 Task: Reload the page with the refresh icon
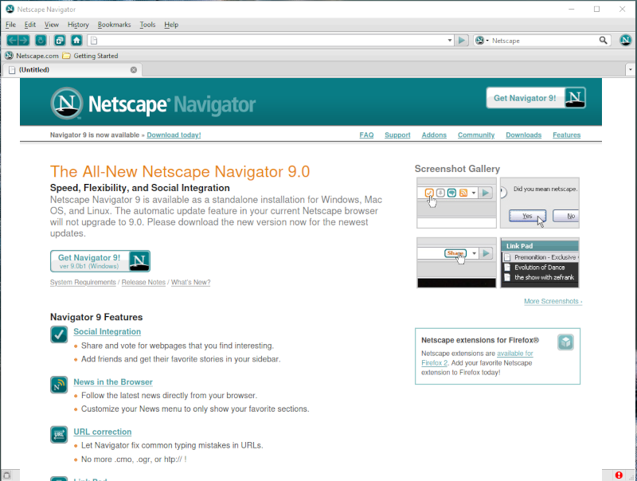[x=41, y=41]
